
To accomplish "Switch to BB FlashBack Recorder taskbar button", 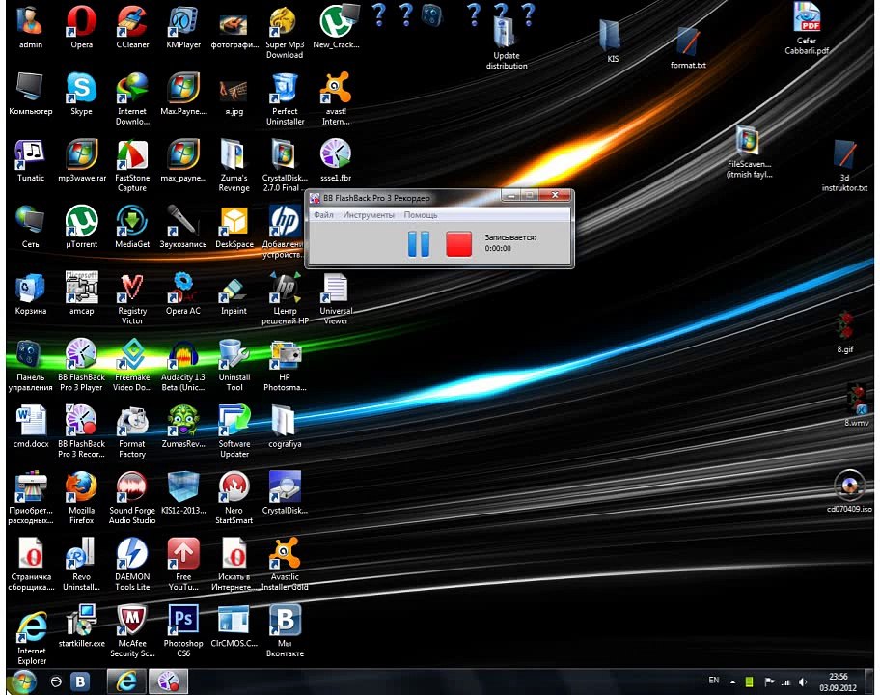I will (168, 681).
